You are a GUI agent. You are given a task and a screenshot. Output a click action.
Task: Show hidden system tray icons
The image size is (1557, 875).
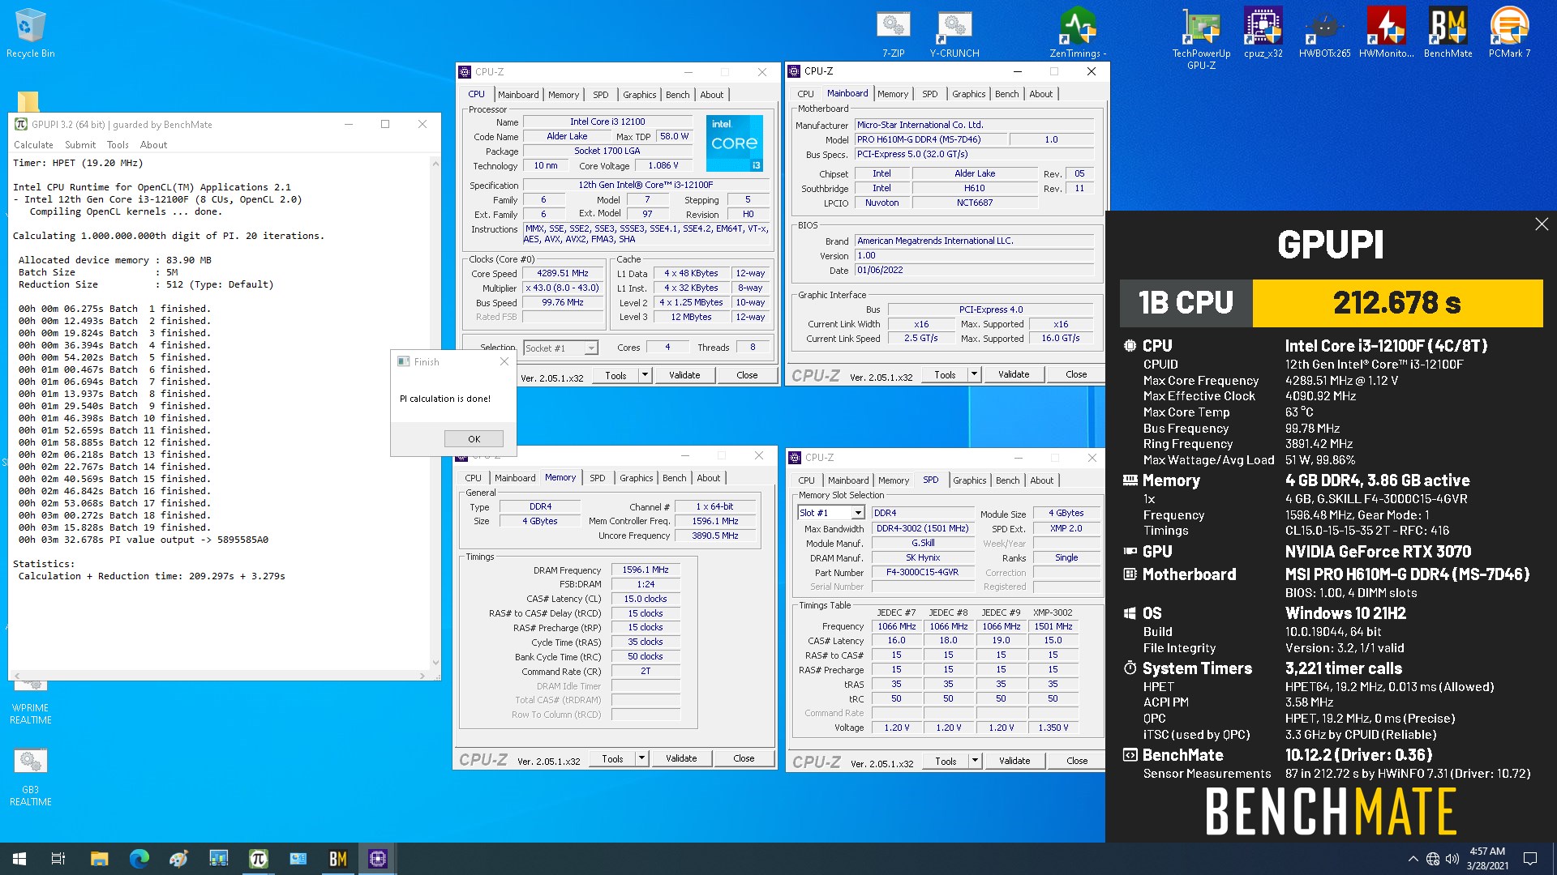coord(1413,859)
